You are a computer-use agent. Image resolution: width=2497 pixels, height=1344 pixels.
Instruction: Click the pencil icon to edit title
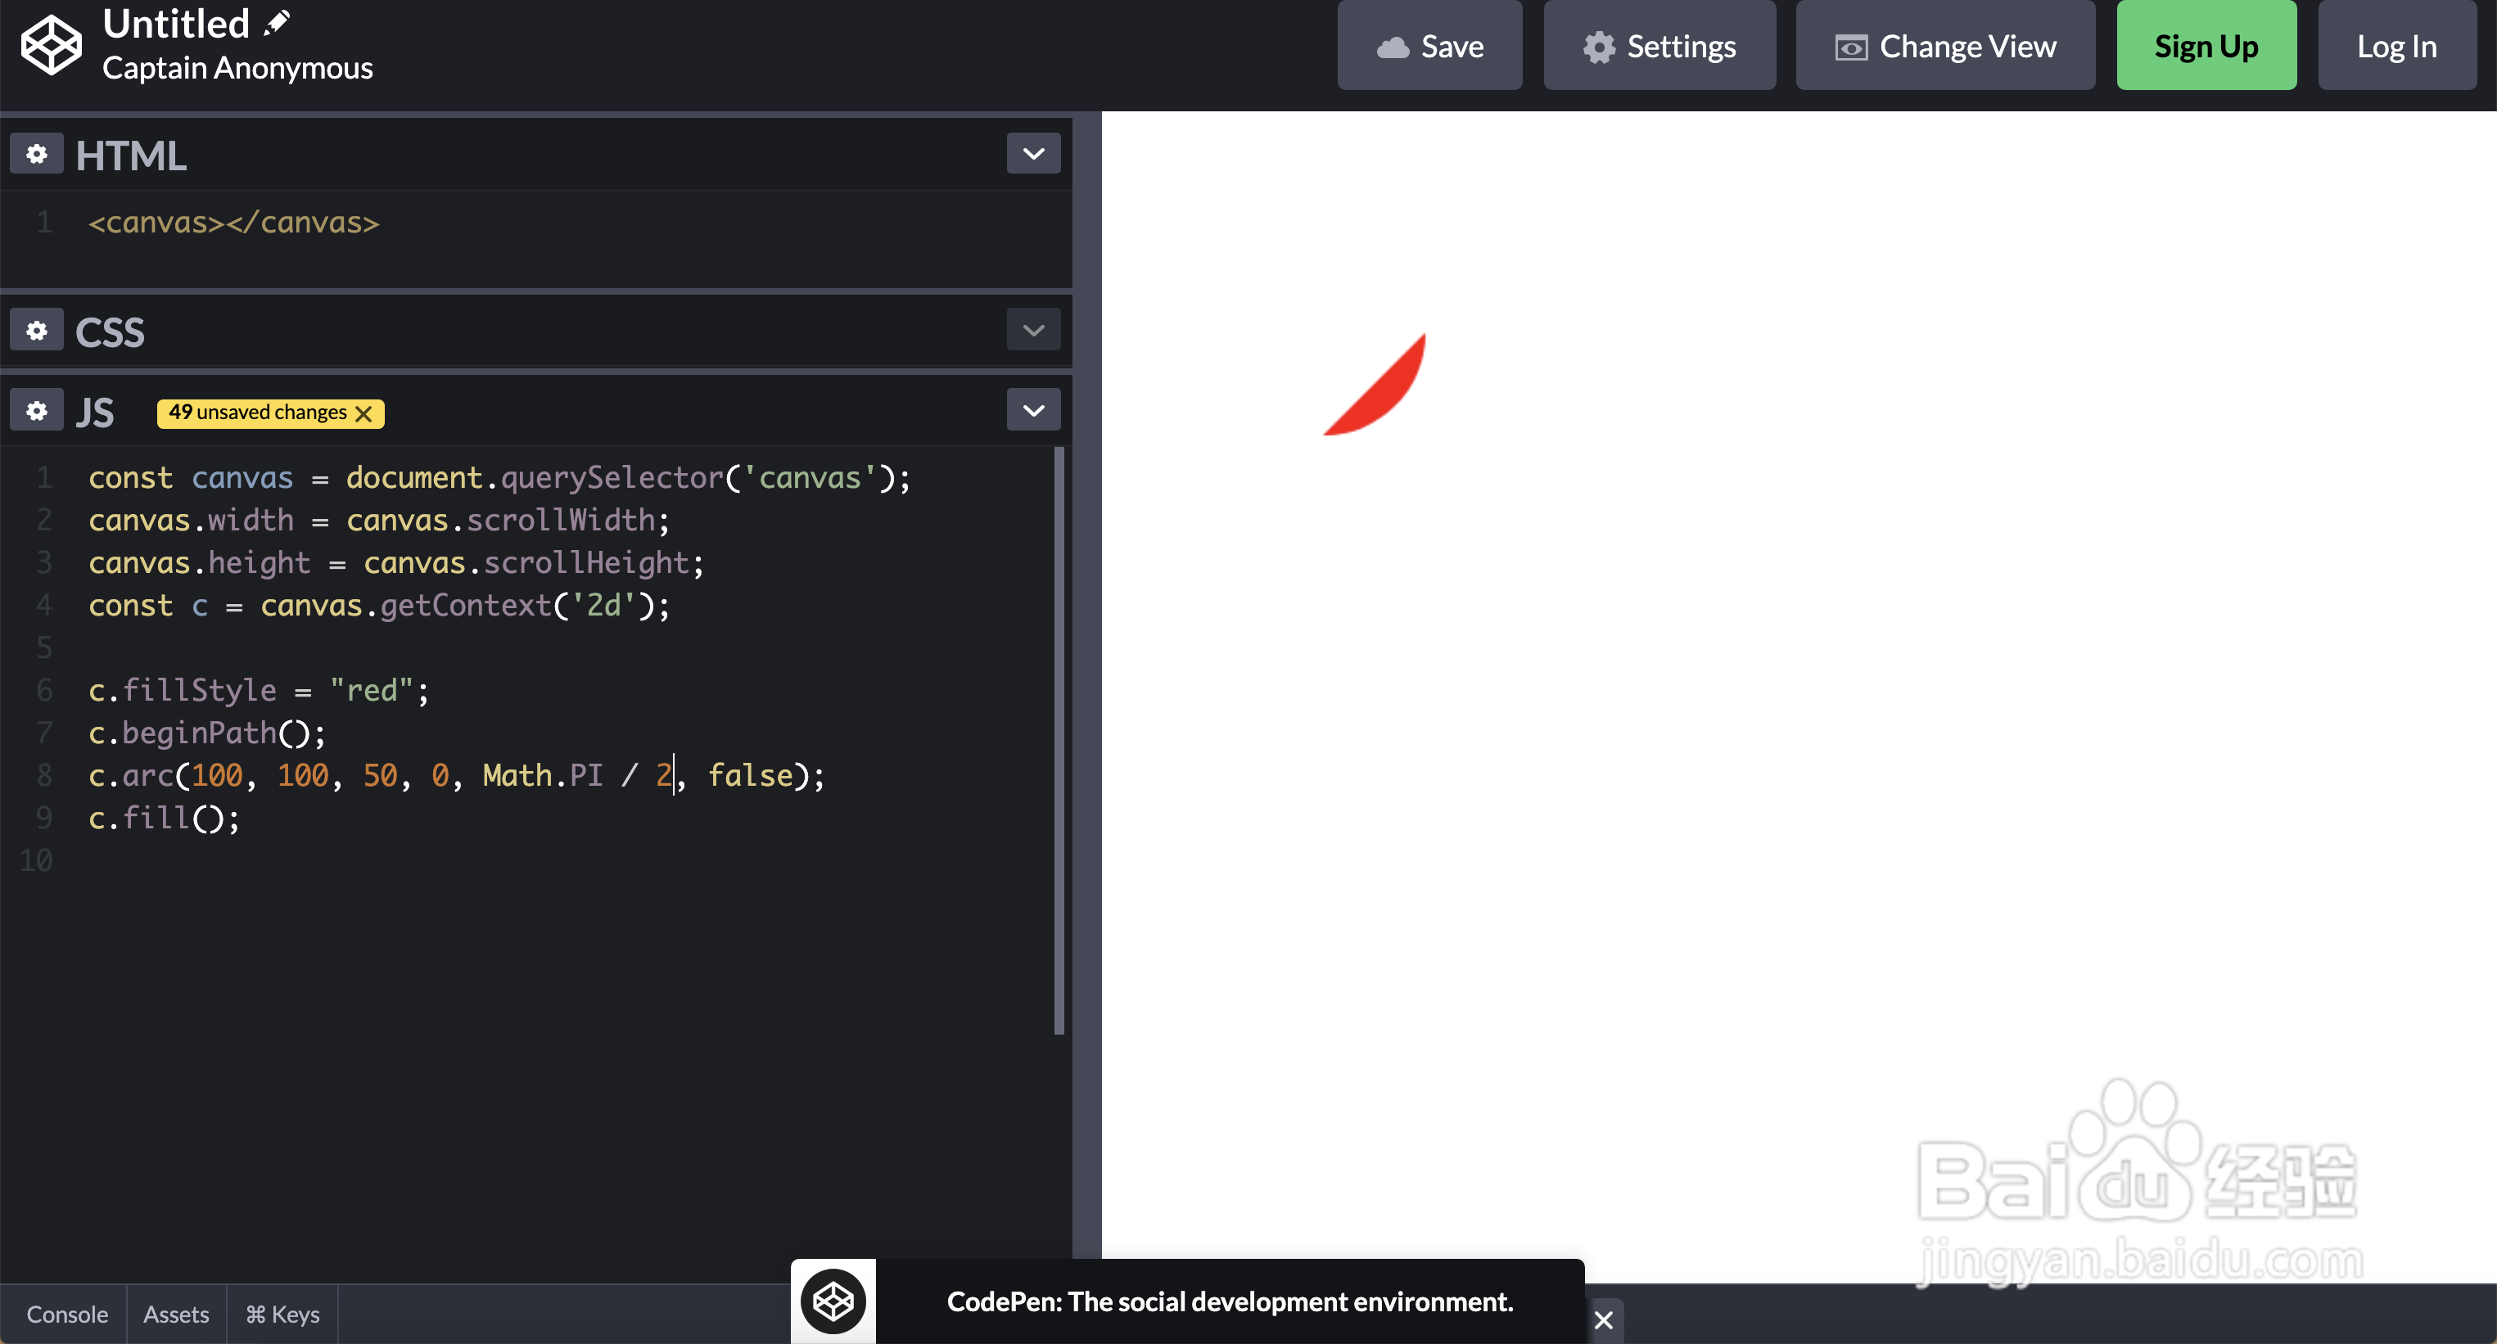pyautogui.click(x=278, y=22)
